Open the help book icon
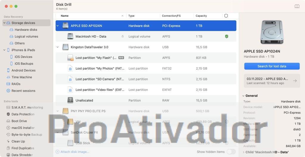 coord(297,7)
